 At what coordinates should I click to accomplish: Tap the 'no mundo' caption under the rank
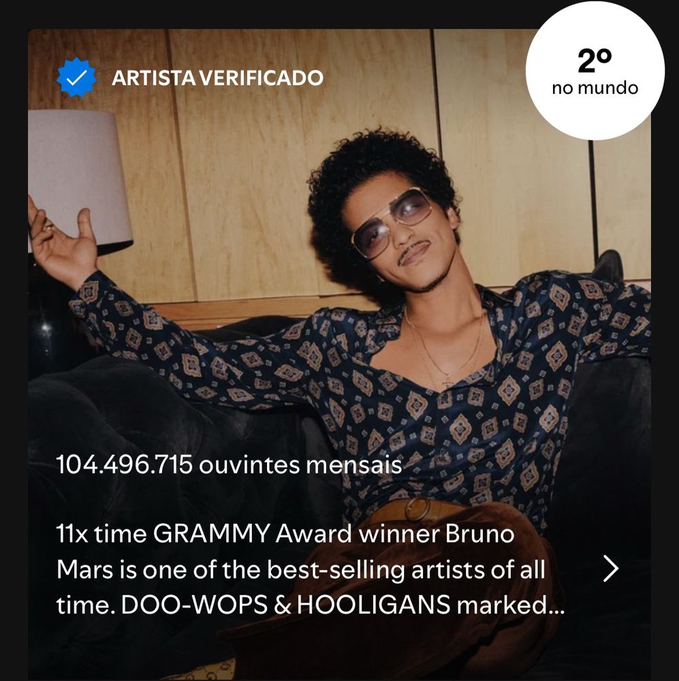tap(595, 88)
